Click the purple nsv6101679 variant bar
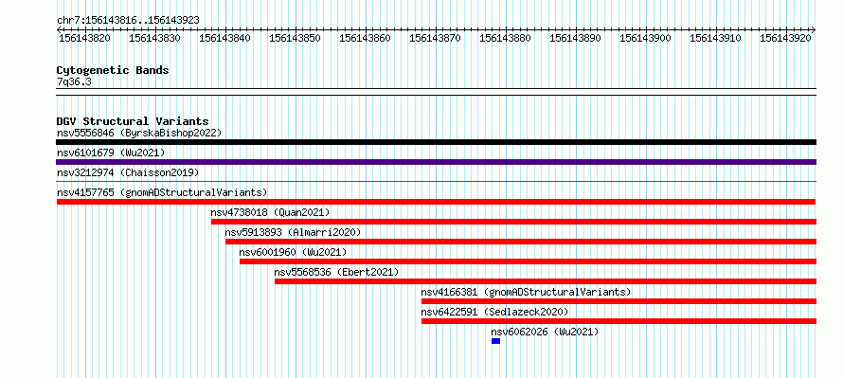This screenshot has height=378, width=843. (x=436, y=162)
